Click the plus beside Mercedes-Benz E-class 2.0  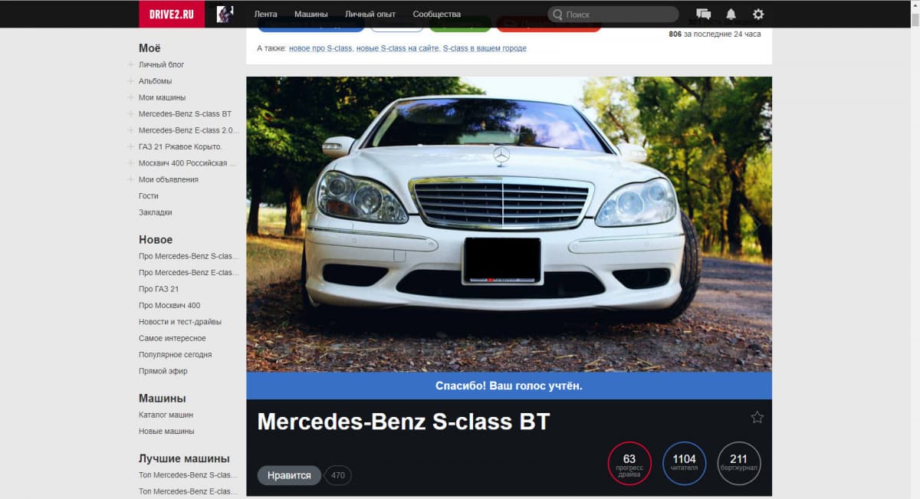(131, 130)
